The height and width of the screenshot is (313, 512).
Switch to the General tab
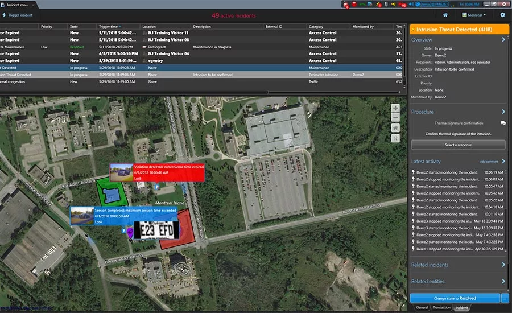point(422,307)
